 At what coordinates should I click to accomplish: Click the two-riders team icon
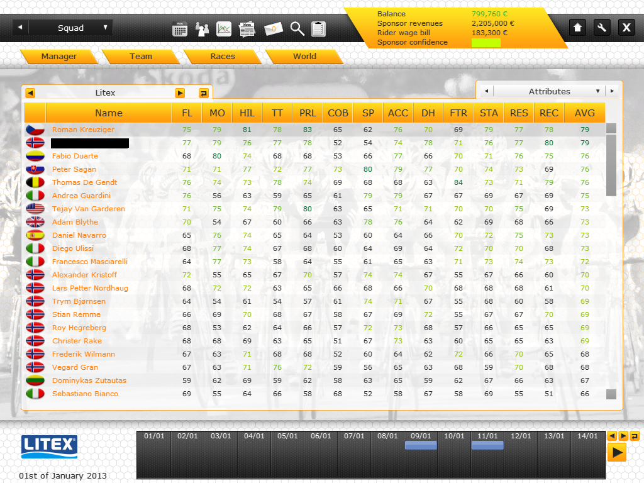point(202,28)
